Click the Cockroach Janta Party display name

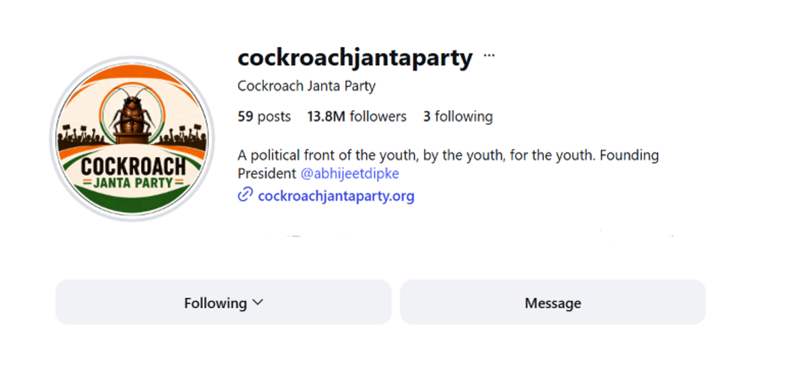coord(306,86)
